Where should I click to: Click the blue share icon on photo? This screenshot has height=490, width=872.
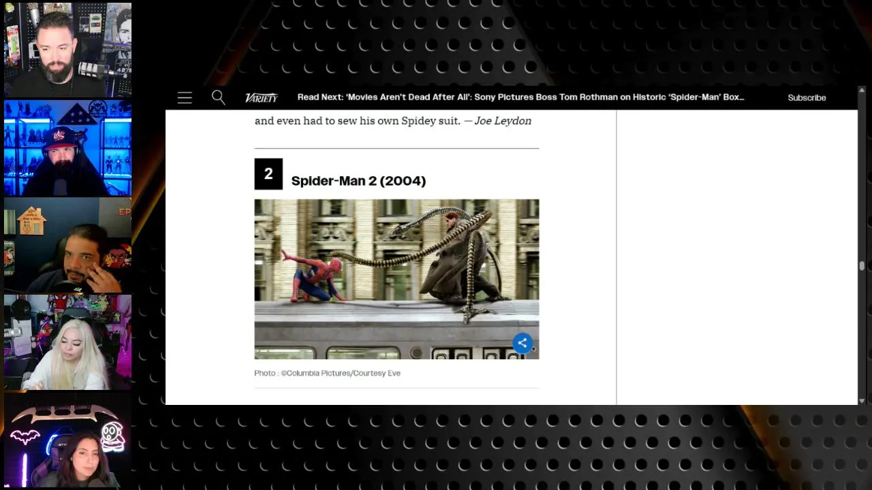point(523,342)
